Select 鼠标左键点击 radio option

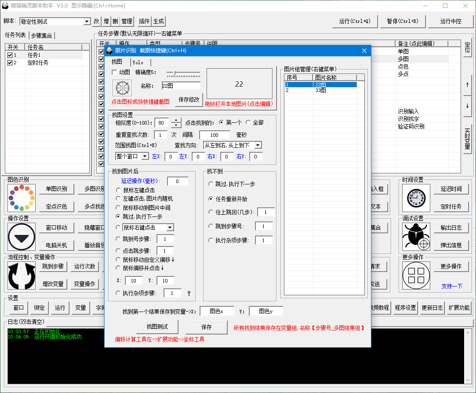click(x=118, y=190)
